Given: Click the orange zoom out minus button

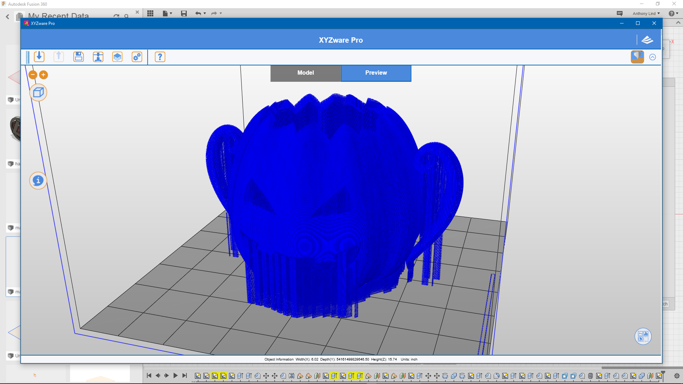Looking at the screenshot, I should click(33, 75).
